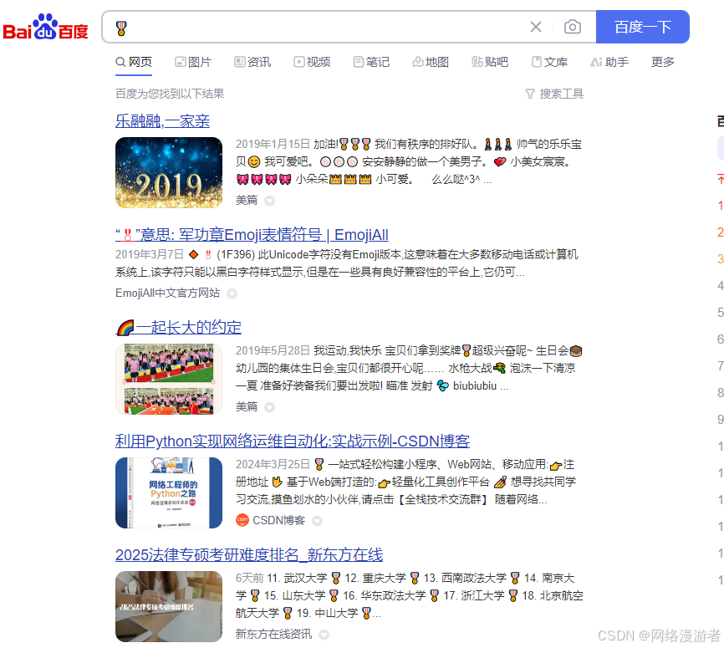The image size is (724, 648).
Task: Click the 百度一下 search button
Action: (642, 27)
